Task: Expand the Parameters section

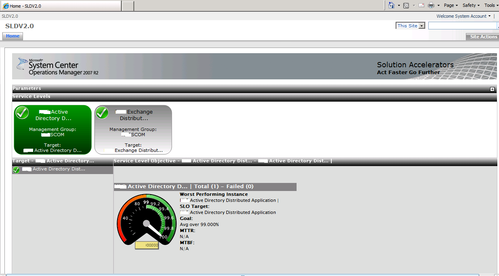Action: point(492,89)
